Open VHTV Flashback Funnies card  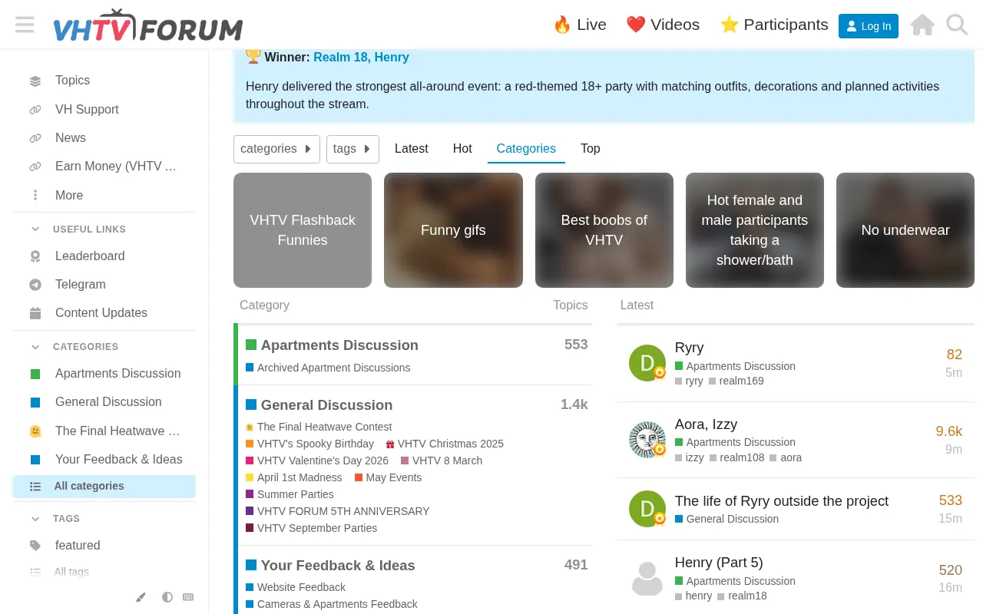(x=303, y=230)
